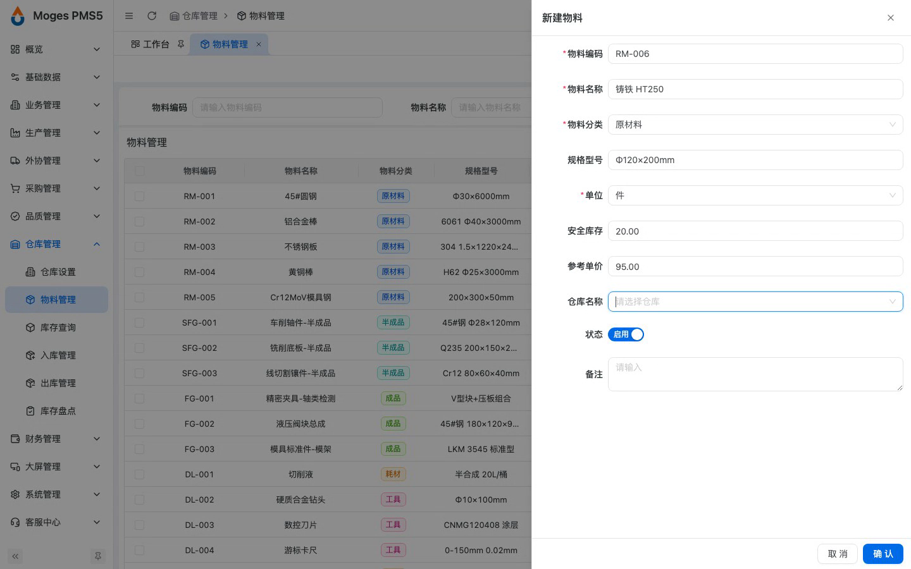Select the checkbox for row RM-003
This screenshot has height=569, width=911.
140,247
